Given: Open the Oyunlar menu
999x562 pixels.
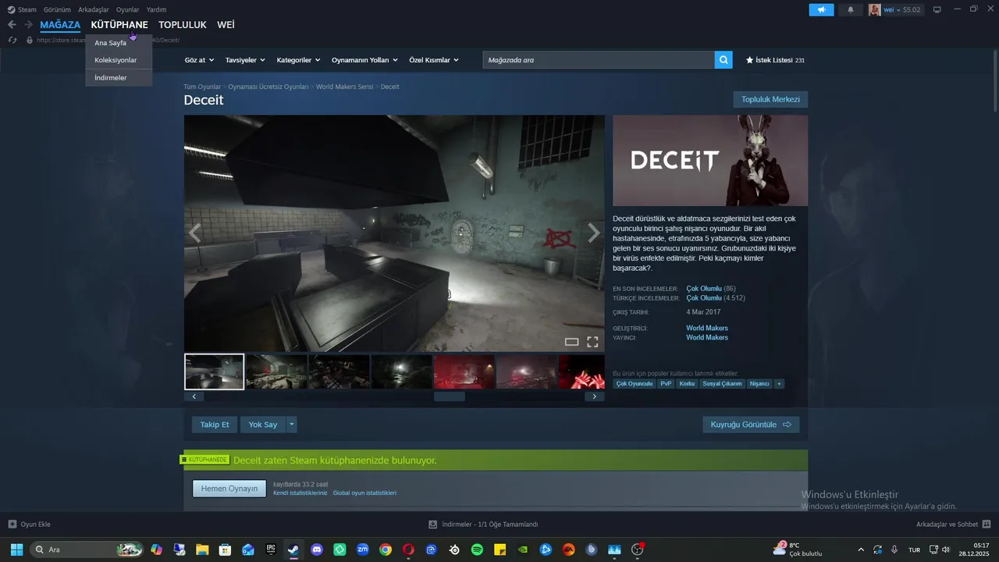Looking at the screenshot, I should [128, 9].
